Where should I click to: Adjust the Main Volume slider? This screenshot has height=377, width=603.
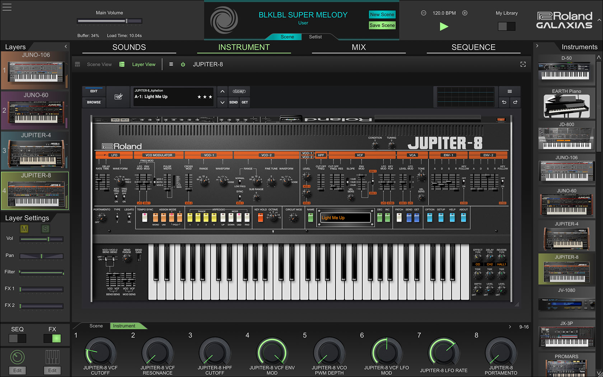(x=109, y=21)
